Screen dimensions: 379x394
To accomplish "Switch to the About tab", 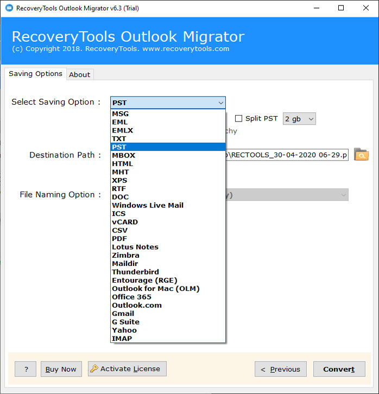I will pyautogui.click(x=80, y=75).
